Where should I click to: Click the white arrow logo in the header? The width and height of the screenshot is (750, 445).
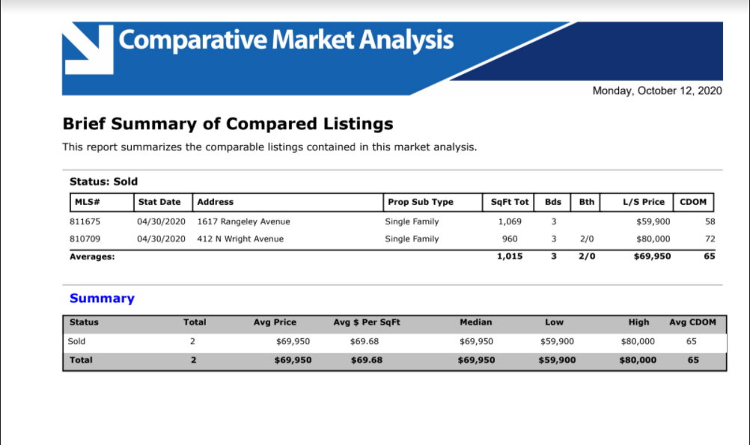tap(88, 49)
